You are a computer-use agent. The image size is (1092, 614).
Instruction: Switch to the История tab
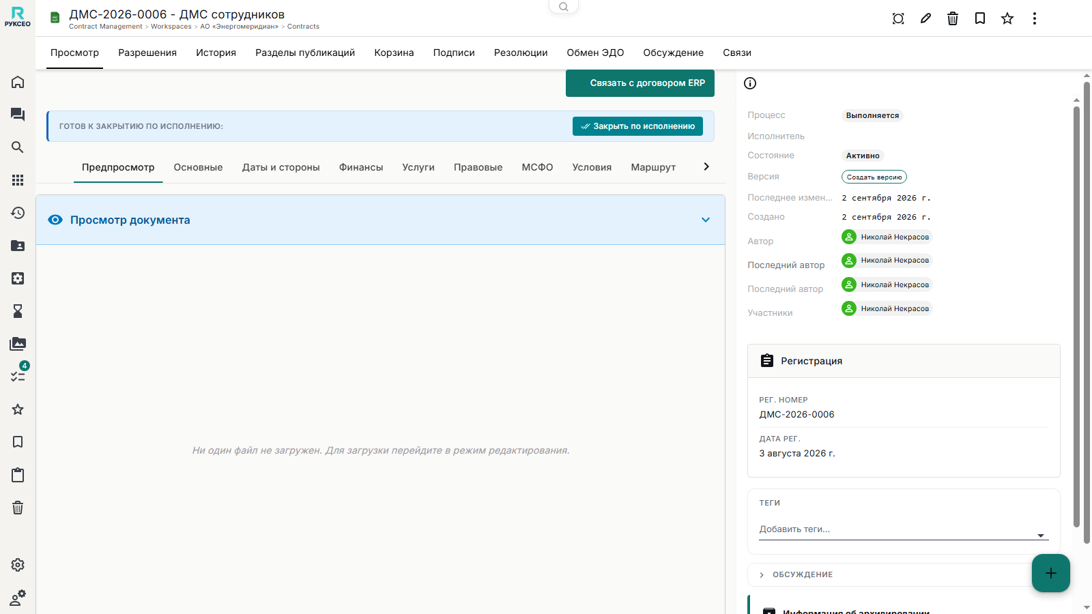tap(216, 53)
